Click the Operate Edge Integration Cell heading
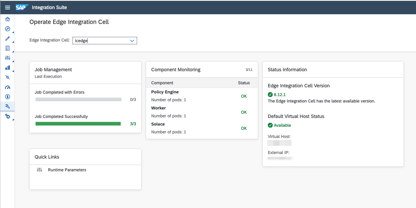The height and width of the screenshot is (208, 416). (69, 22)
